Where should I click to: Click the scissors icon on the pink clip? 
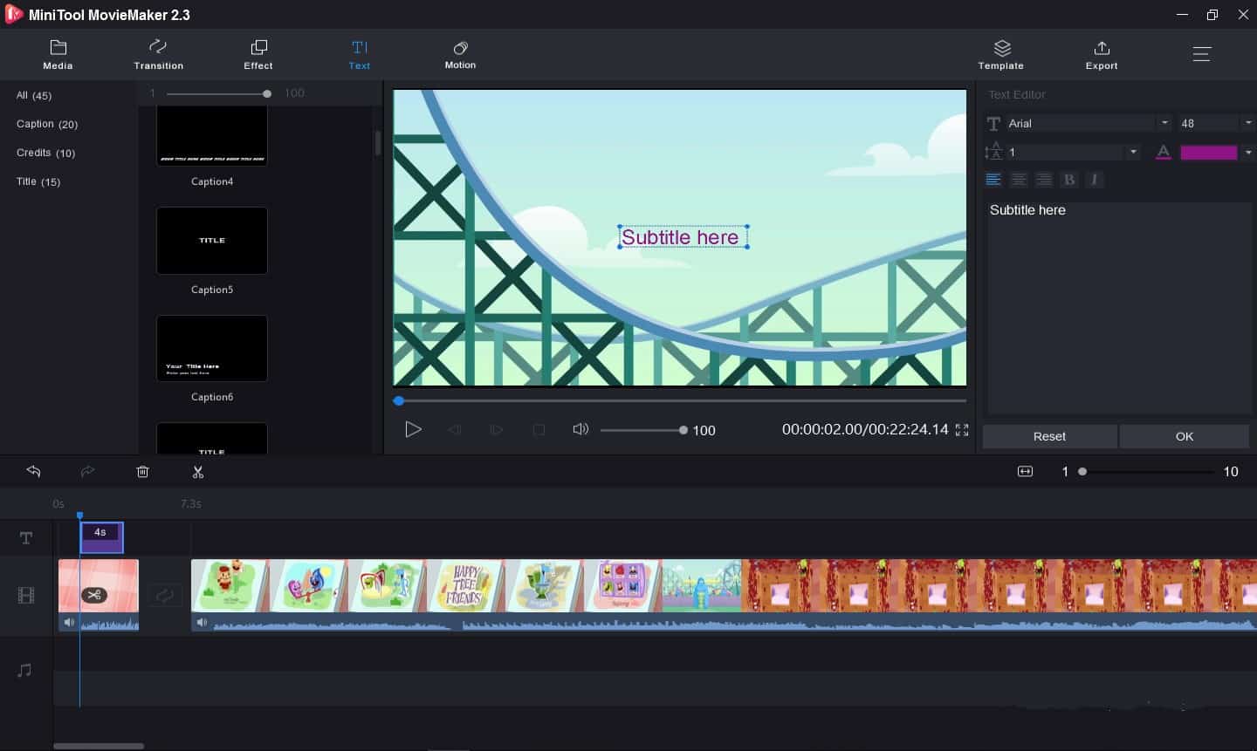(x=94, y=595)
